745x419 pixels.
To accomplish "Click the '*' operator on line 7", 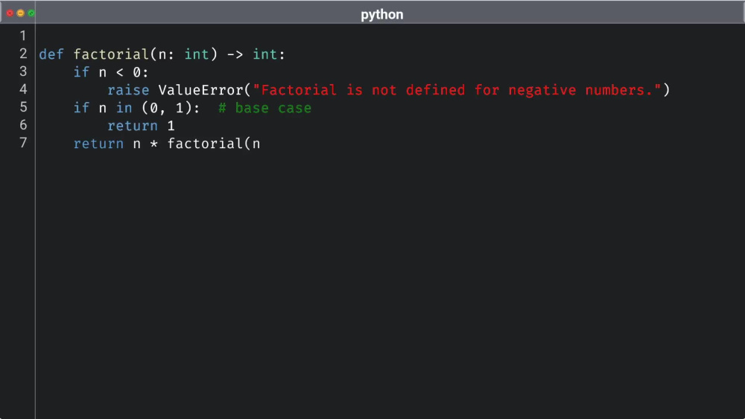I will click(x=154, y=144).
